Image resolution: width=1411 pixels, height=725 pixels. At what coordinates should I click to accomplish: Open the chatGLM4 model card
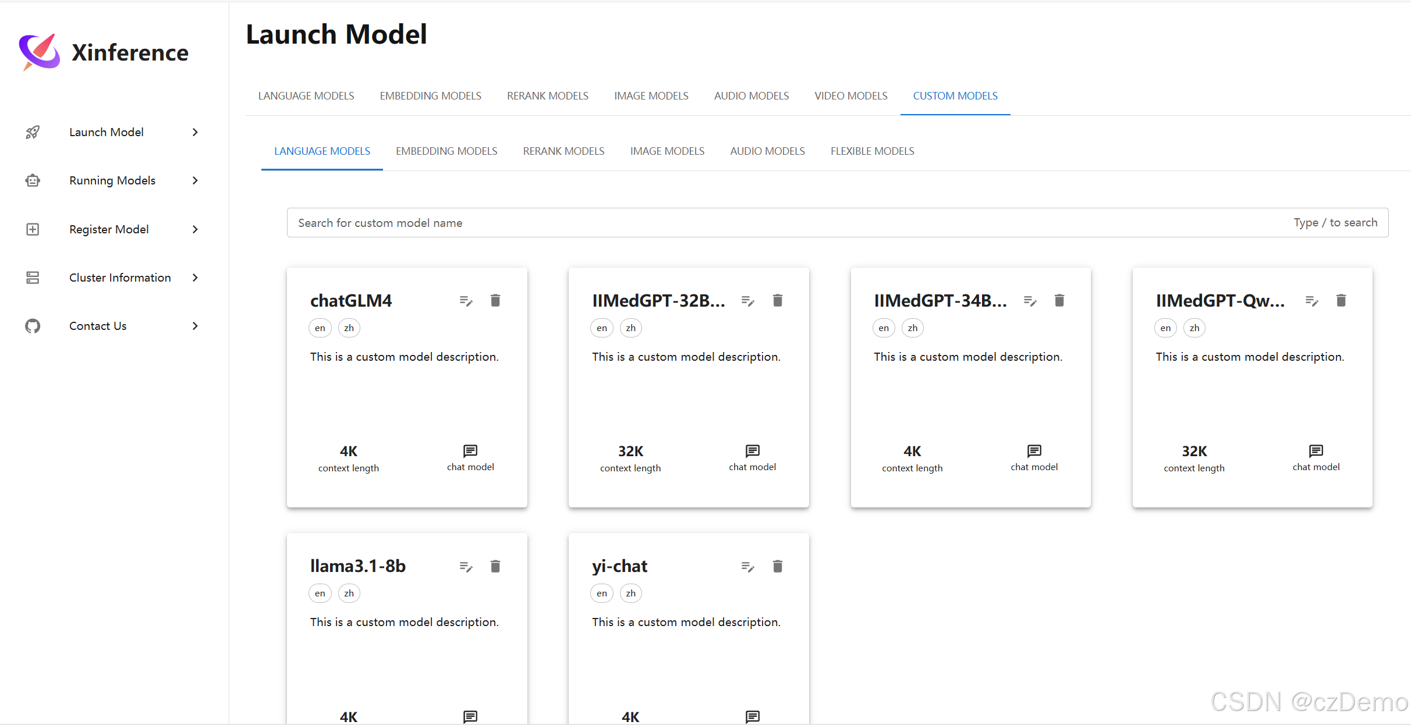coord(407,388)
